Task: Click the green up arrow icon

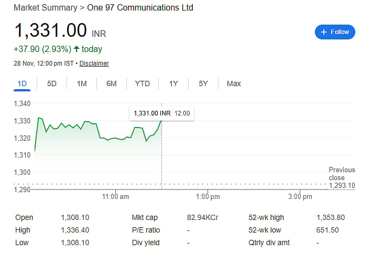Action: pos(77,49)
